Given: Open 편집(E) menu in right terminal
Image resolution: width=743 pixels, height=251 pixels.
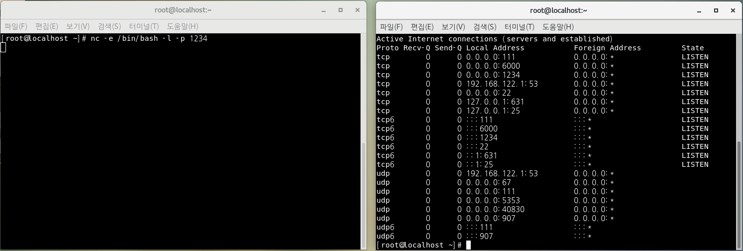Looking at the screenshot, I should [x=422, y=26].
